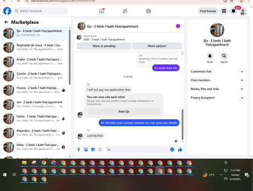Open the Friends icon in top navigation

tap(125, 11)
